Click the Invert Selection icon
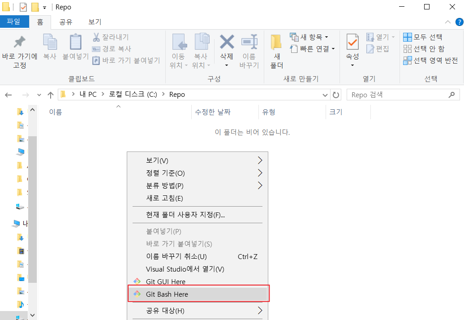Screen dimensions: 464x320 (408, 61)
